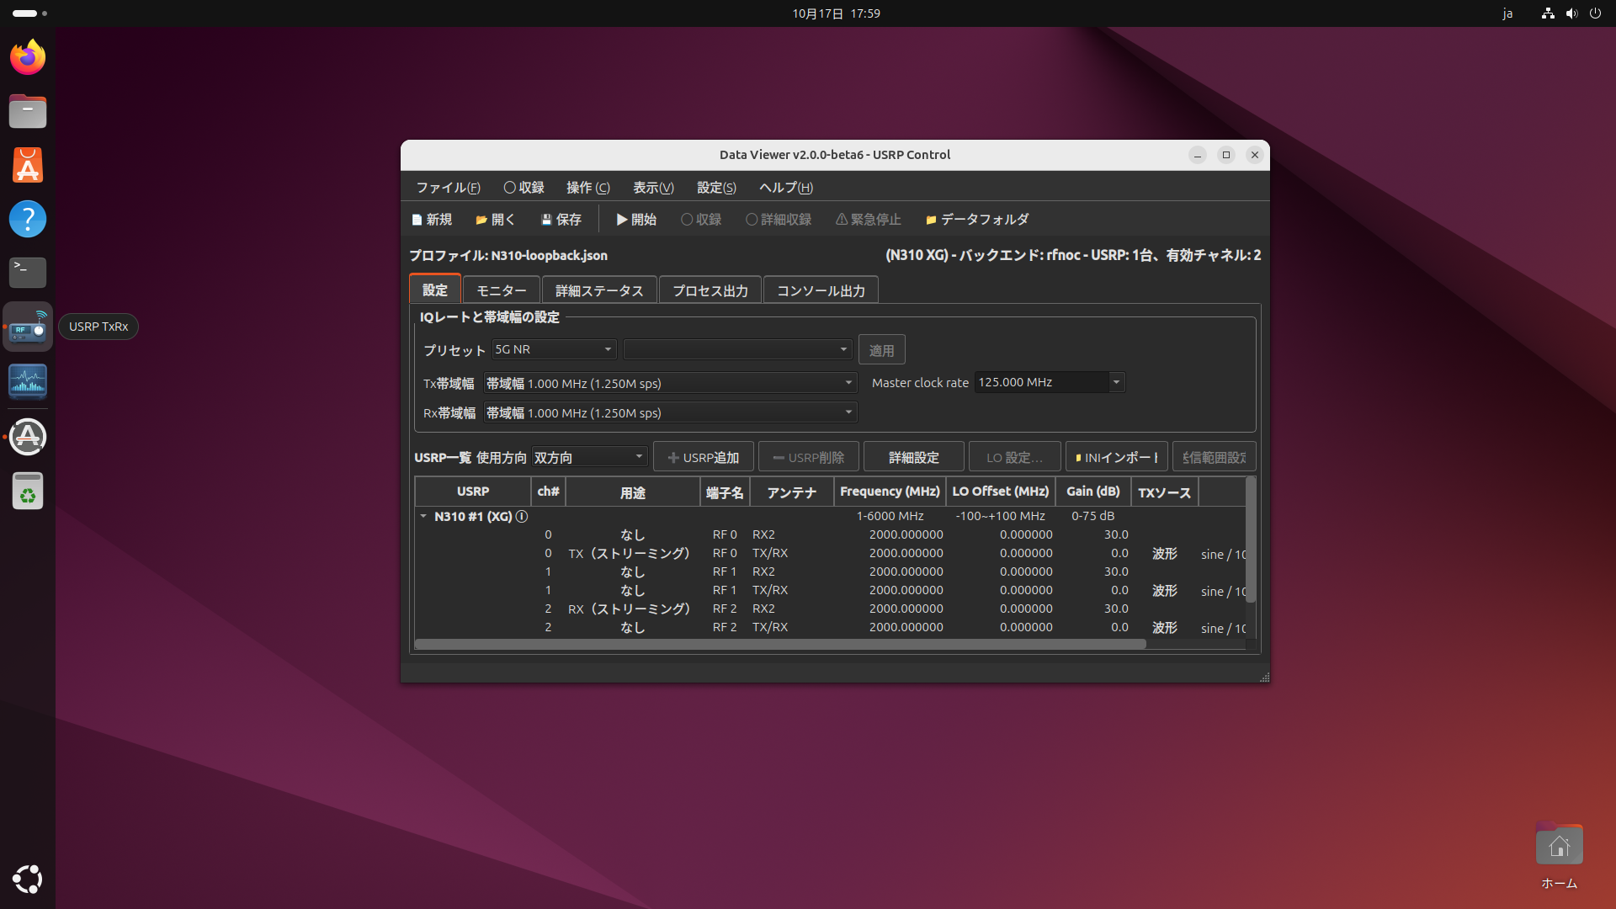Open the ホーム desktop folder

click(x=1559, y=855)
